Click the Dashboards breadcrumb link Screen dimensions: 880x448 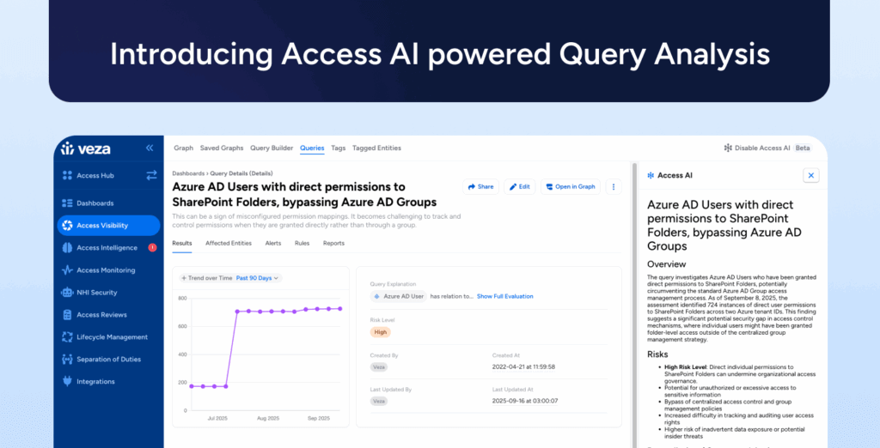pyautogui.click(x=188, y=173)
